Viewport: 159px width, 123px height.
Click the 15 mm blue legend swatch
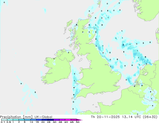[39, 120]
